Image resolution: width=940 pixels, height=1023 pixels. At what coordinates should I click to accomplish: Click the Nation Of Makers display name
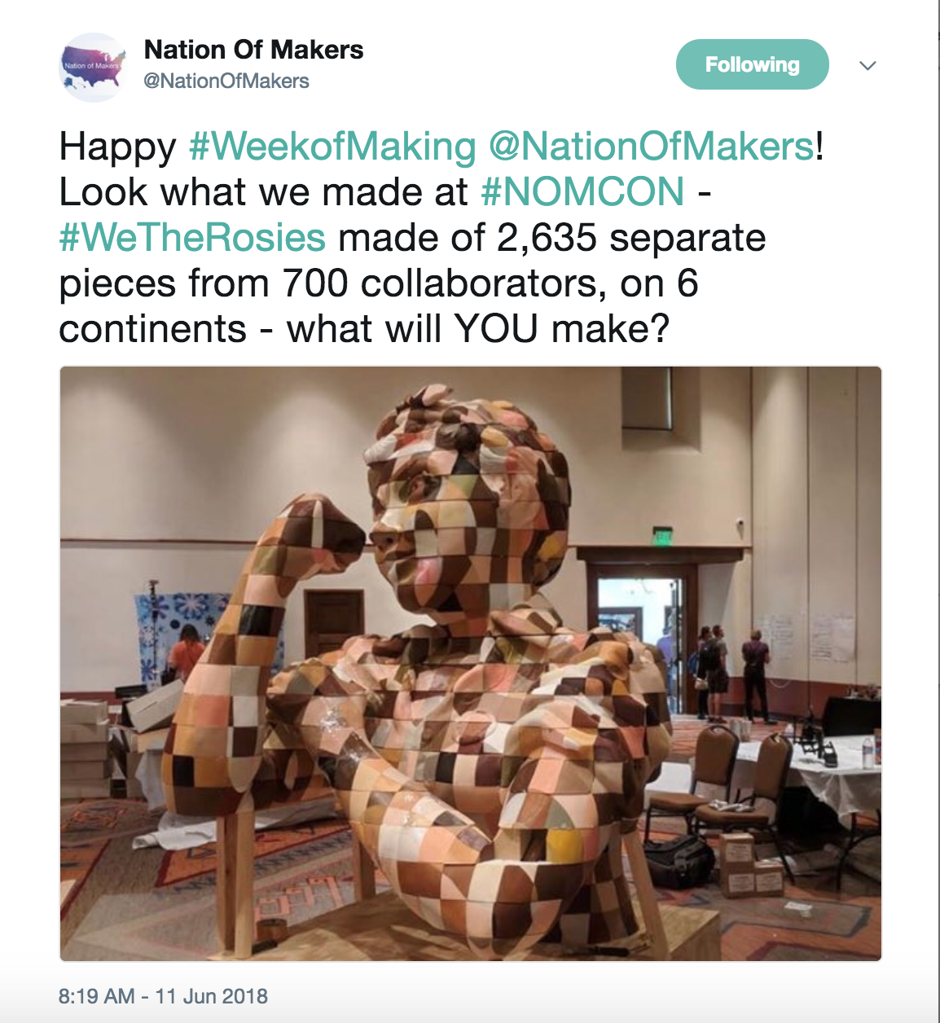click(253, 50)
